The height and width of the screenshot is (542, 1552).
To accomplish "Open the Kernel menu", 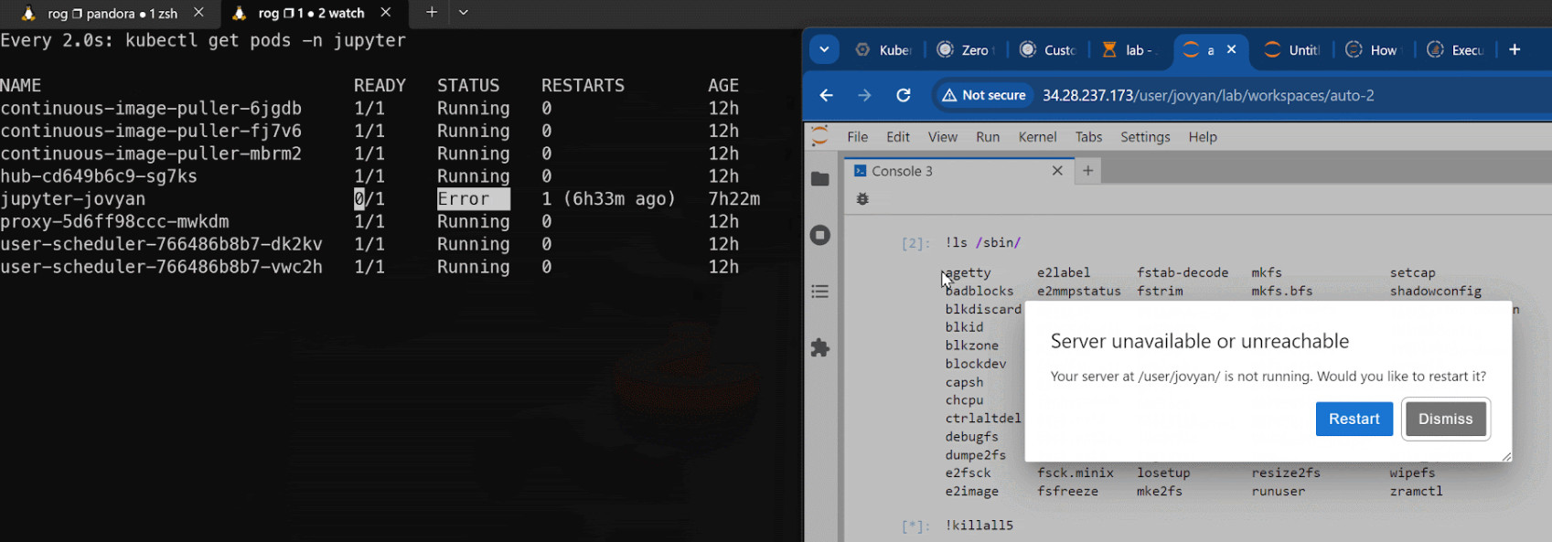I will coord(1037,137).
